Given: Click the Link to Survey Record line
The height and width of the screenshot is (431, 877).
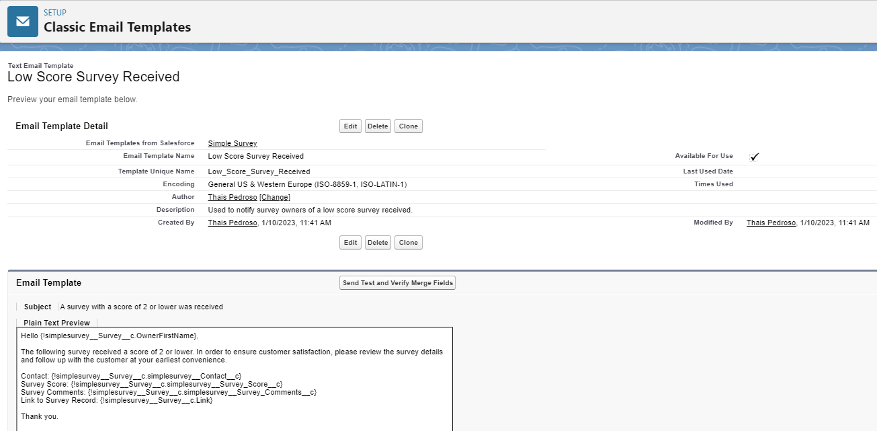Looking at the screenshot, I should click(117, 400).
